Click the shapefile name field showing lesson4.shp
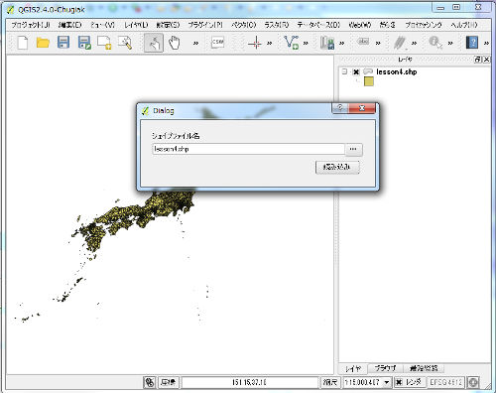This screenshot has height=393, width=496. click(248, 149)
